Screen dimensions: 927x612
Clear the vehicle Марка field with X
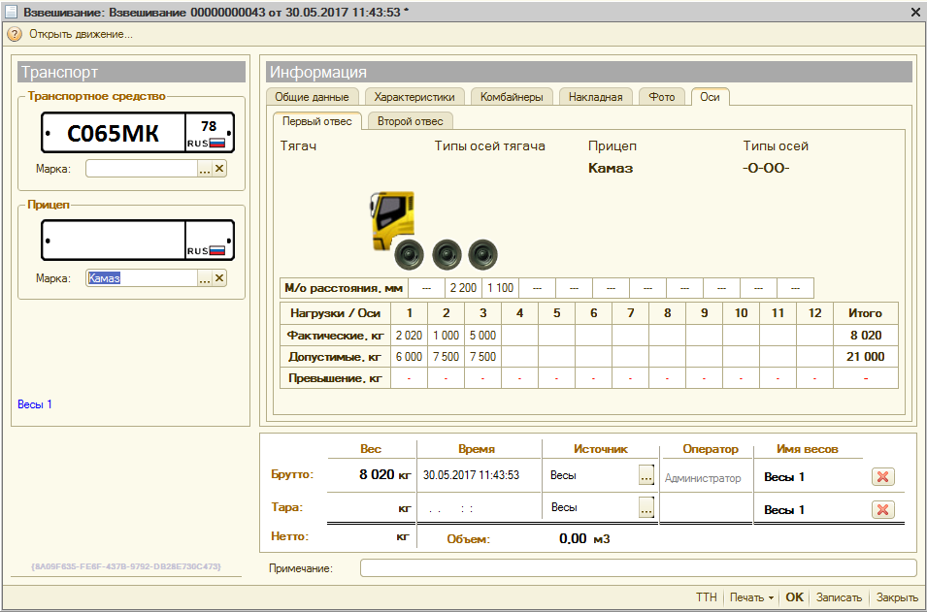pos(219,169)
